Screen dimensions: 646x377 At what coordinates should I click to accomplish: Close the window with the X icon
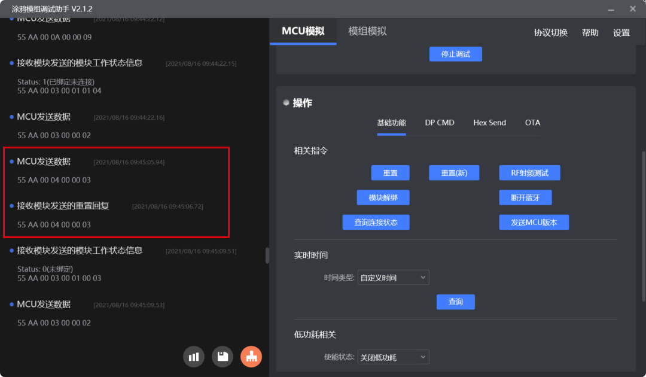click(x=633, y=9)
